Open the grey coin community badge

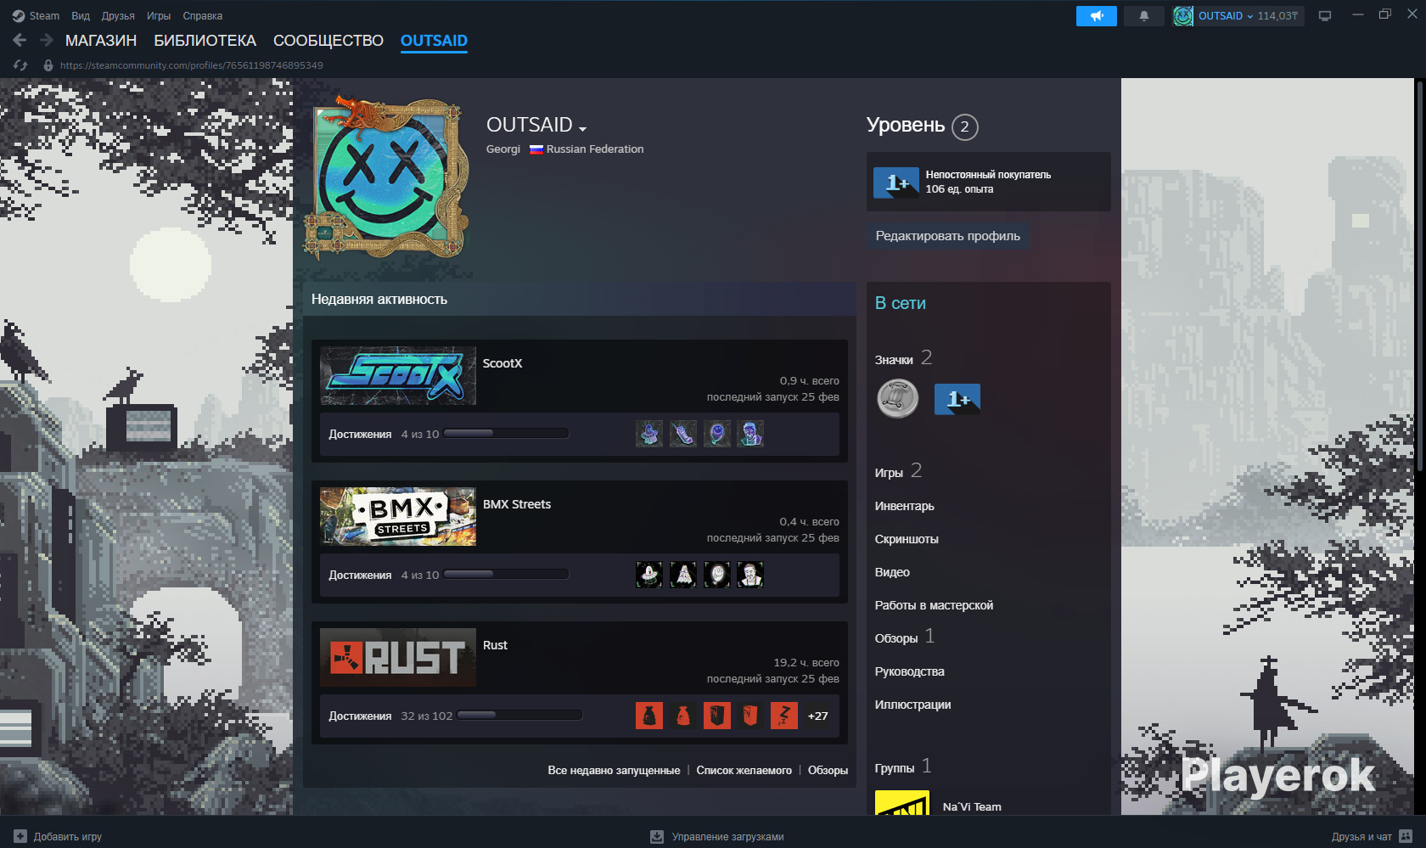pos(897,399)
